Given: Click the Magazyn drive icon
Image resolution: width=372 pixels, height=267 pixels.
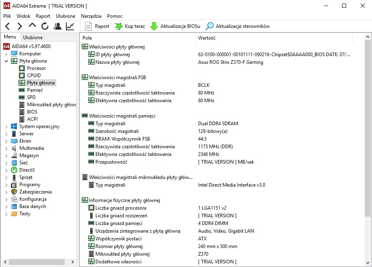Looking at the screenshot, I should [x=14, y=156].
